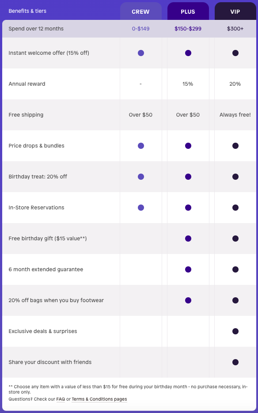Click the 6 month extended guarantee dot under VIP

235,269
